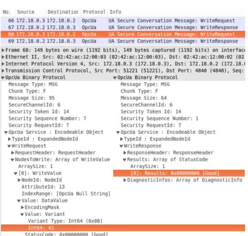Select left Security RequestId: 7 field
Image resolution: width=248 pixels, height=236 pixels.
[39, 125]
